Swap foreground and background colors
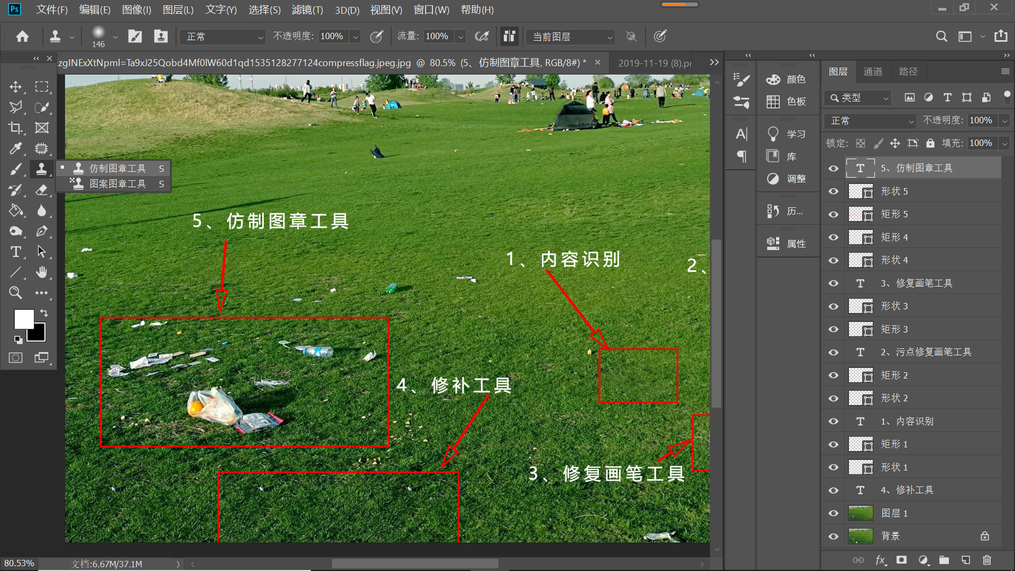The image size is (1015, 571). (44, 313)
